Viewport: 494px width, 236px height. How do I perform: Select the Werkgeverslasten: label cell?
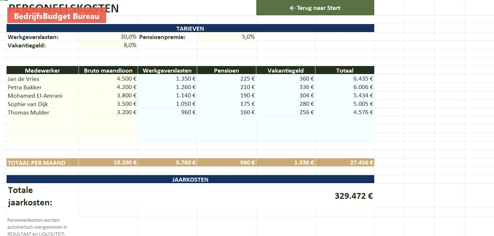[43, 37]
